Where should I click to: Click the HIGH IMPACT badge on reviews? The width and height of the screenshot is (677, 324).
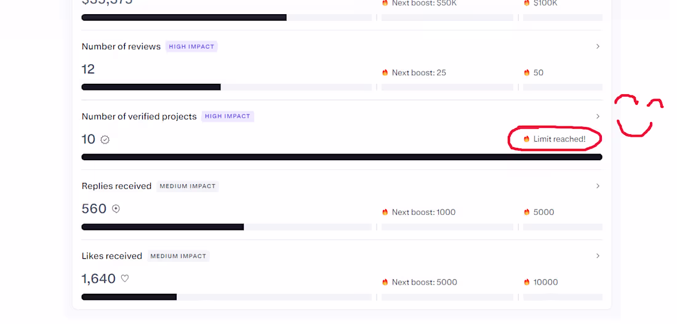(191, 47)
